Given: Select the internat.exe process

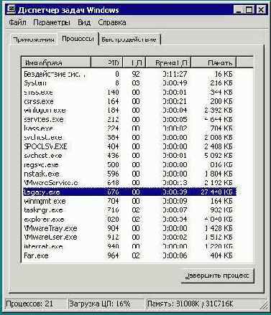Looking at the screenshot, I should coord(129,247).
